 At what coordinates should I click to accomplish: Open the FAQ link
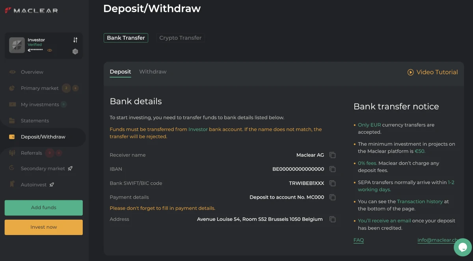click(359, 240)
